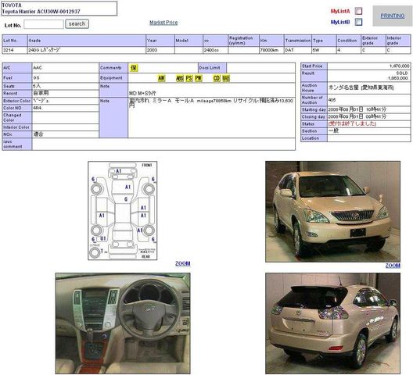Image resolution: width=413 pixels, height=375 pixels.
Task: Select Number of Auction value 405
Action: 332,100
